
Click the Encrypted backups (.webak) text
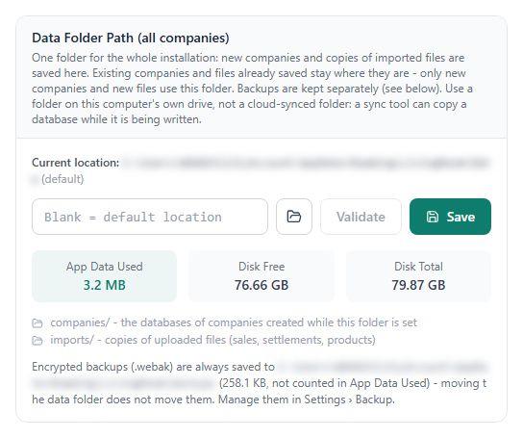pyautogui.click(x=103, y=367)
